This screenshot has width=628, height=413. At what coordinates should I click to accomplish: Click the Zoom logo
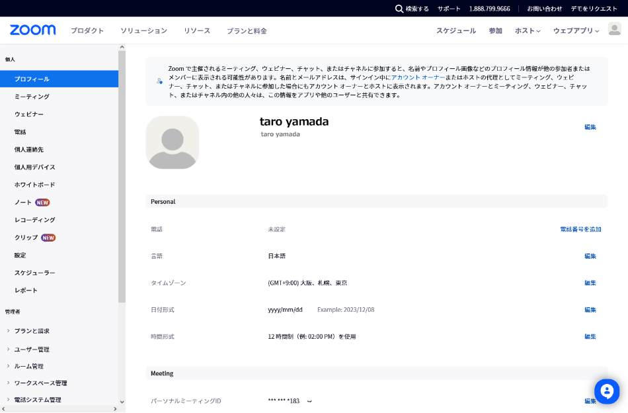pyautogui.click(x=32, y=30)
